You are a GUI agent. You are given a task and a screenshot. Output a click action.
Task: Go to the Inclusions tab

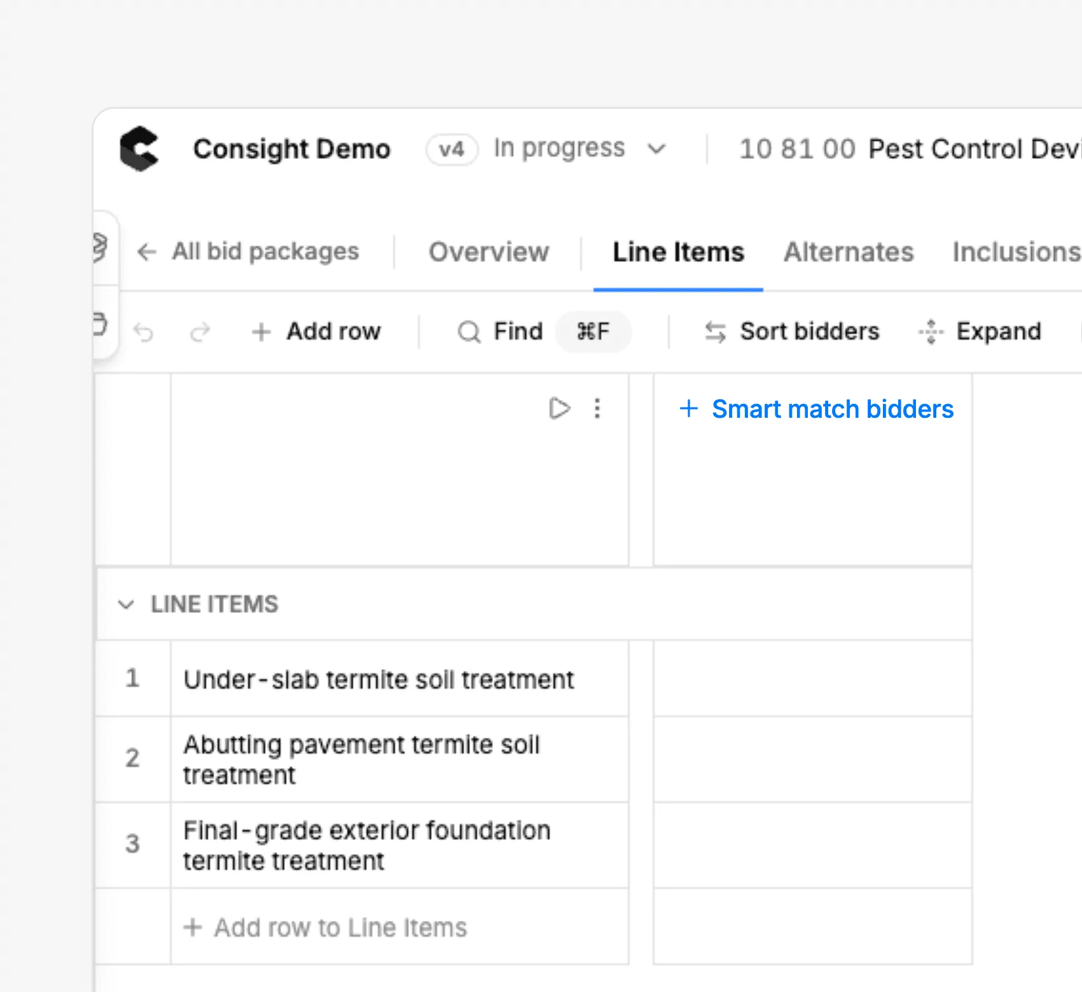coord(1016,252)
